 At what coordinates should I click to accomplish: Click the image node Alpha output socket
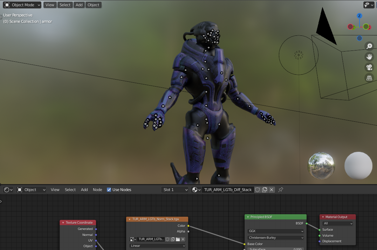coord(188,231)
